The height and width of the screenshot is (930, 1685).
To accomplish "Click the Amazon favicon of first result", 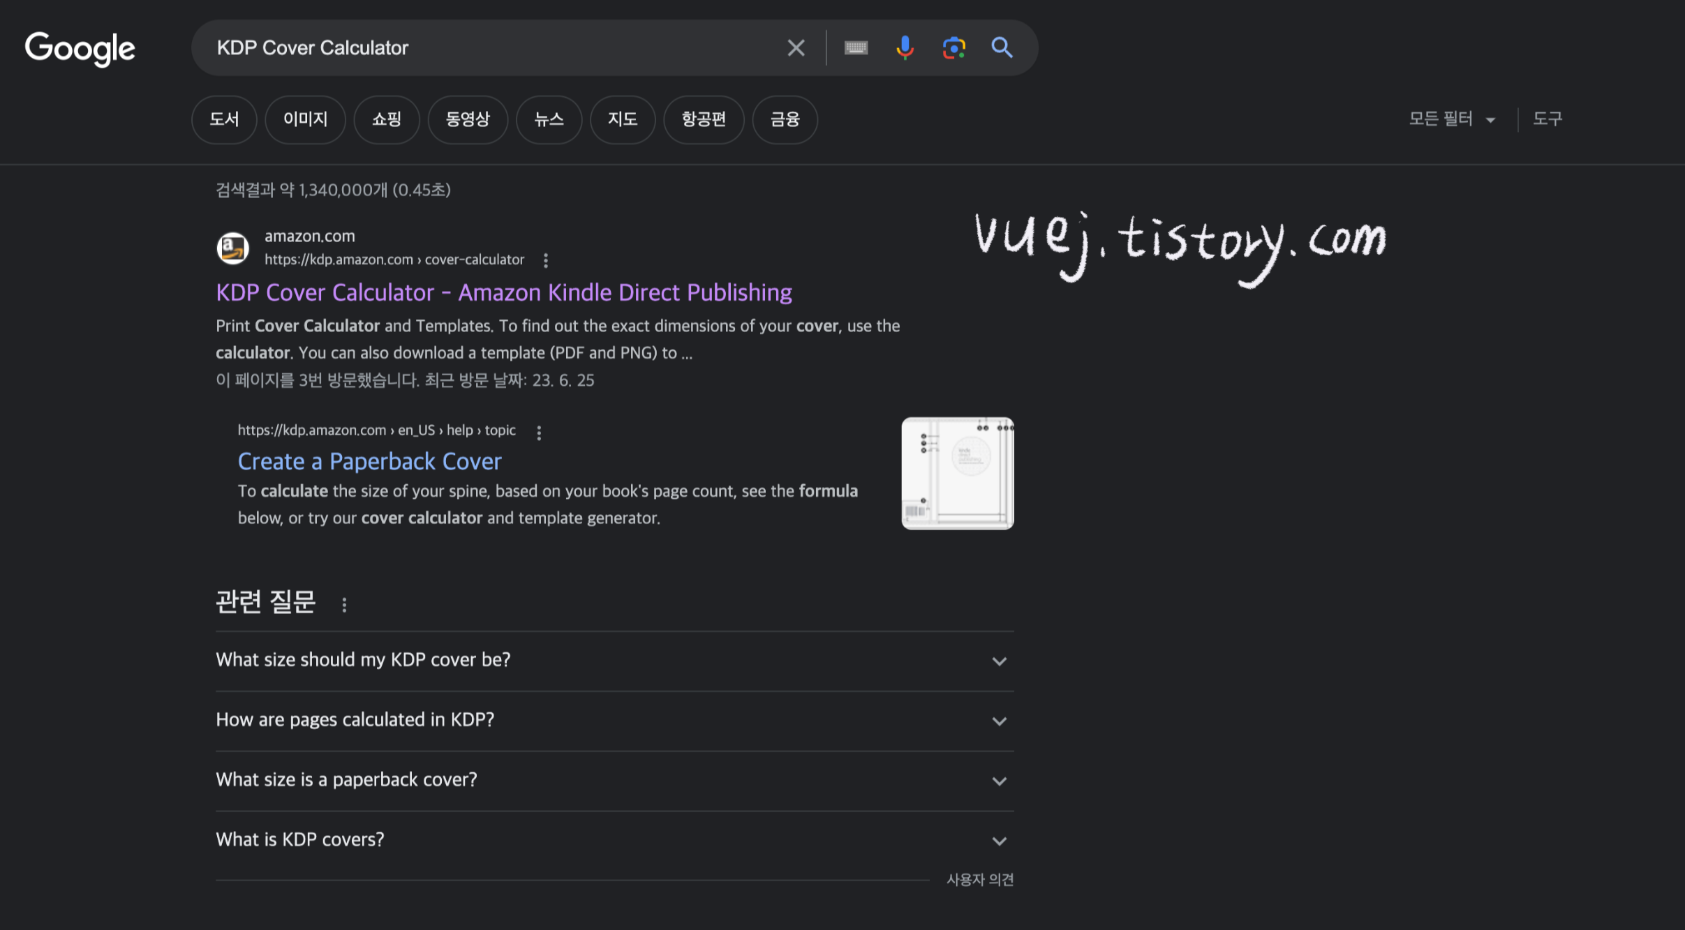I will (232, 248).
